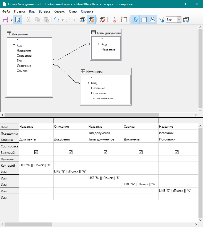
Task: Toggle the Alias person icon
Action: point(152,19)
